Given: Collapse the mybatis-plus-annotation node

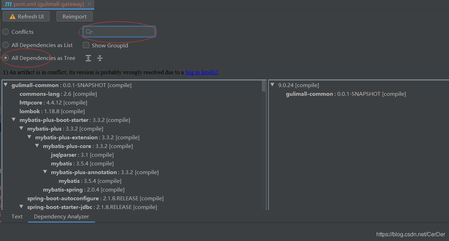Looking at the screenshot, I should (45, 172).
